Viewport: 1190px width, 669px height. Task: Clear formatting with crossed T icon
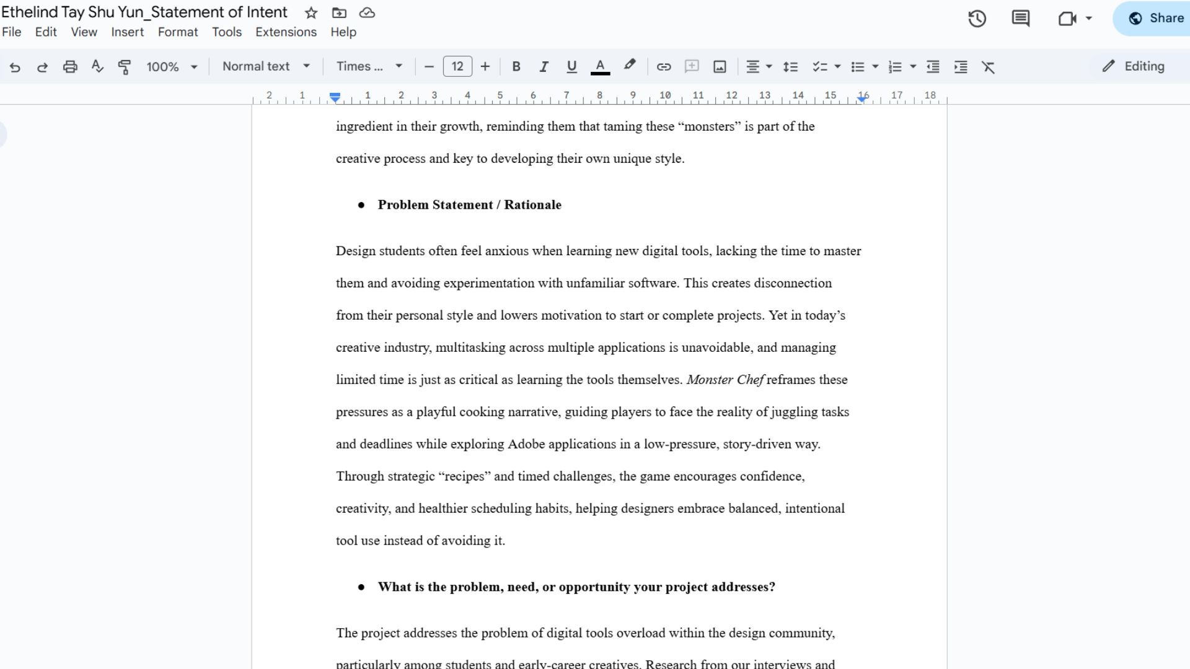tap(988, 67)
